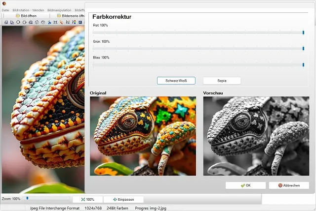316x211 pixels.
Task: Click the '1024x768' status bar entry
Action: tap(93, 208)
